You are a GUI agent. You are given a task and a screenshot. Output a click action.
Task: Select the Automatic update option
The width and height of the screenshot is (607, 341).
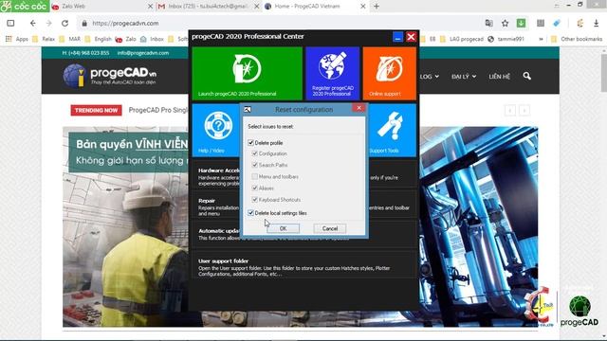click(x=304, y=234)
